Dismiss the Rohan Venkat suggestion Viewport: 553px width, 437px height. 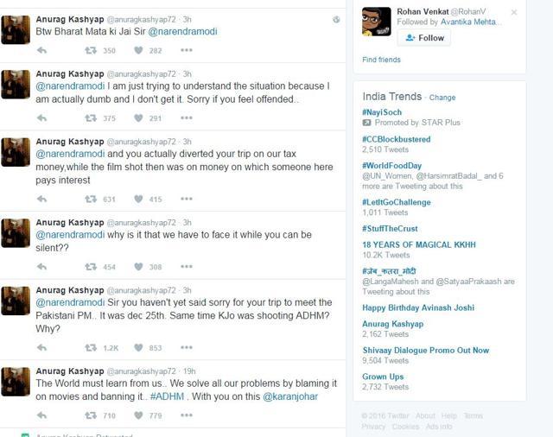point(514,12)
